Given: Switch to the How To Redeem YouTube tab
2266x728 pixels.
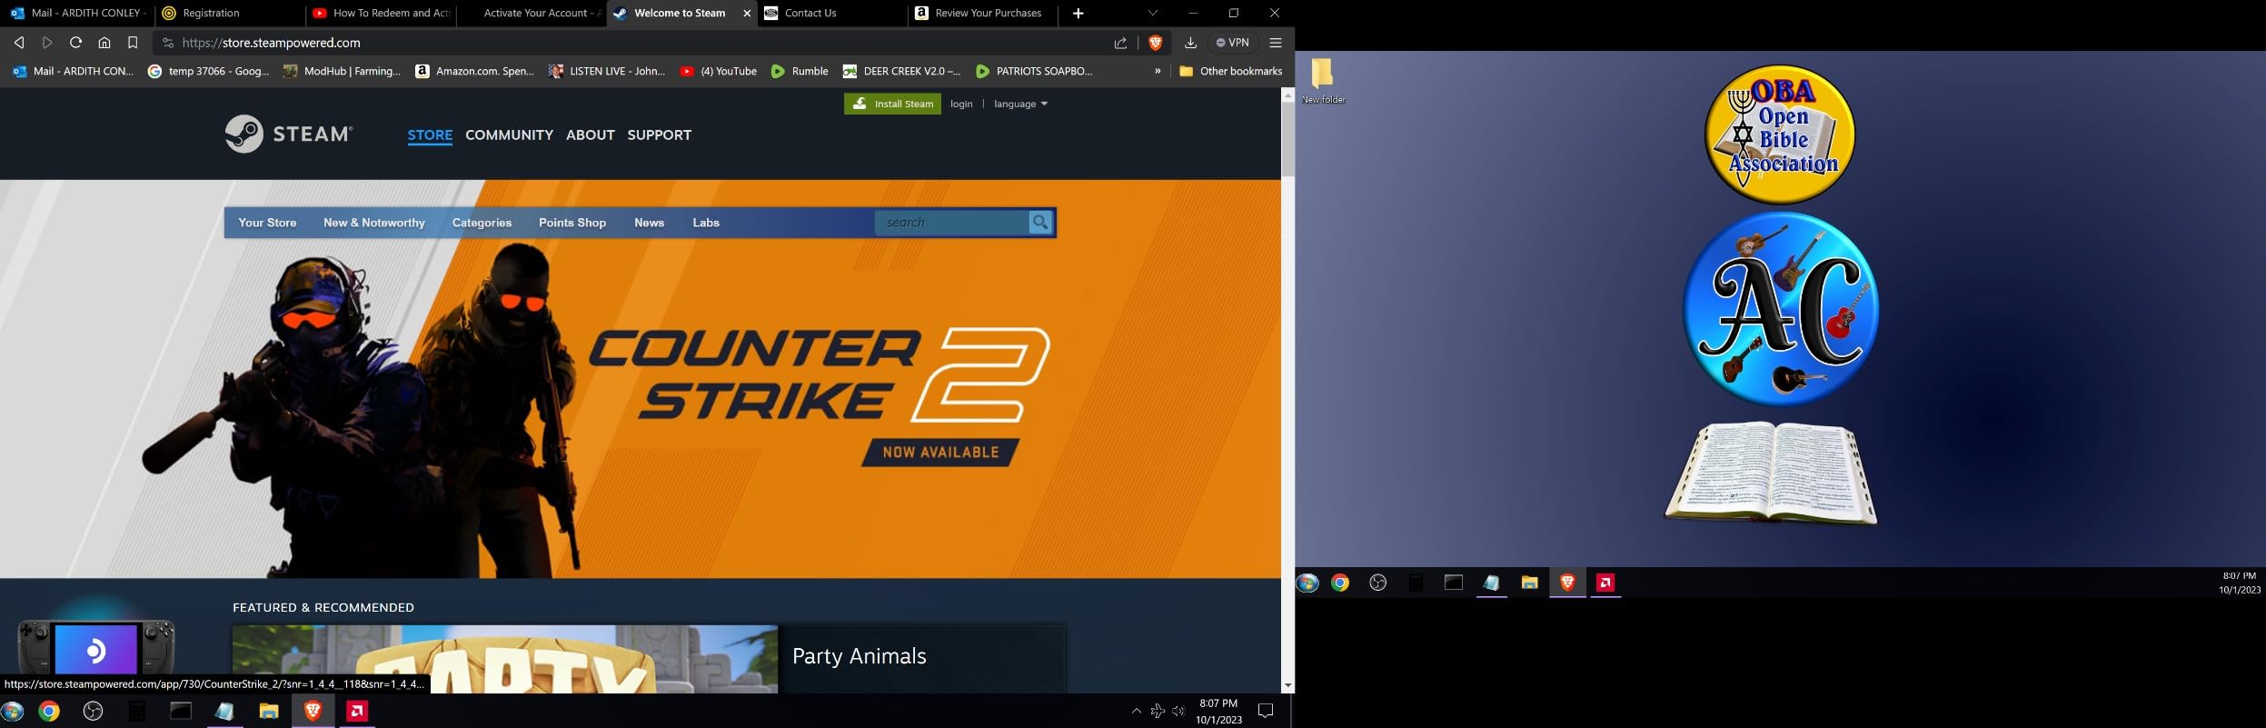Looking at the screenshot, I should pyautogui.click(x=380, y=14).
